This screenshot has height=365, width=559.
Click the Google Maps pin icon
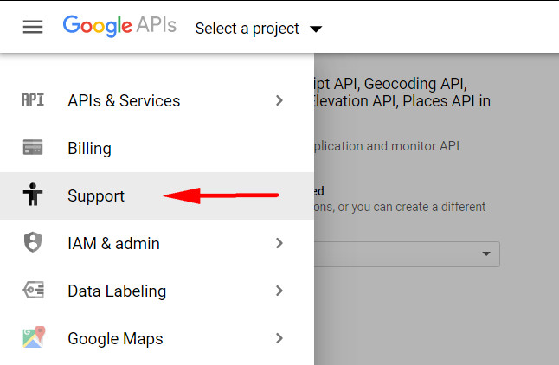[x=34, y=336]
